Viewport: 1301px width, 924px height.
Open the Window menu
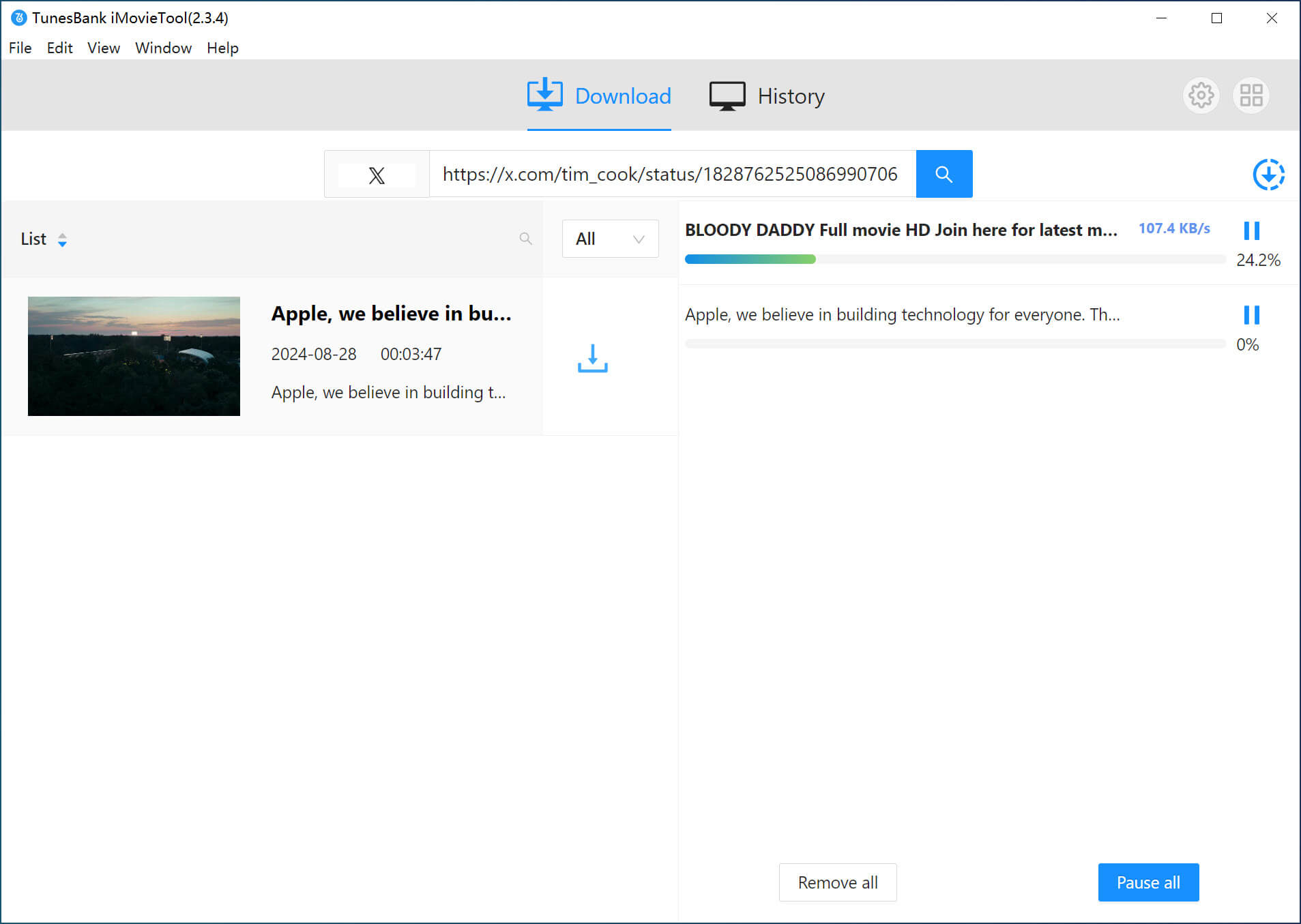163,48
